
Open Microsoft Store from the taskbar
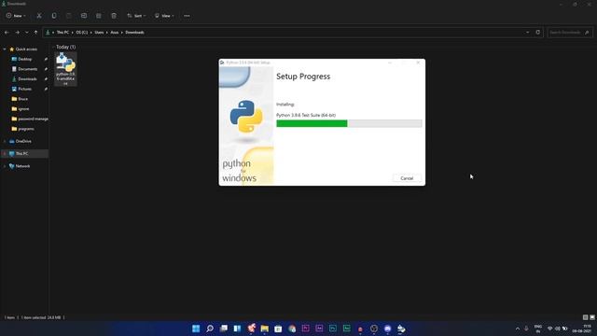278,329
